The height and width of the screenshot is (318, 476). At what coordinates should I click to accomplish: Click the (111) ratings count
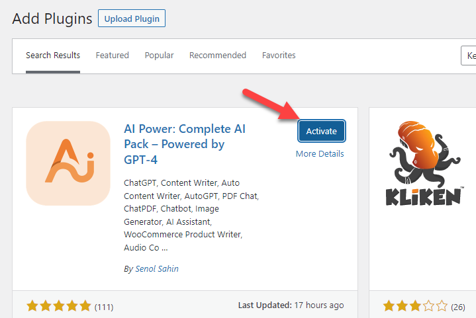pyautogui.click(x=104, y=307)
